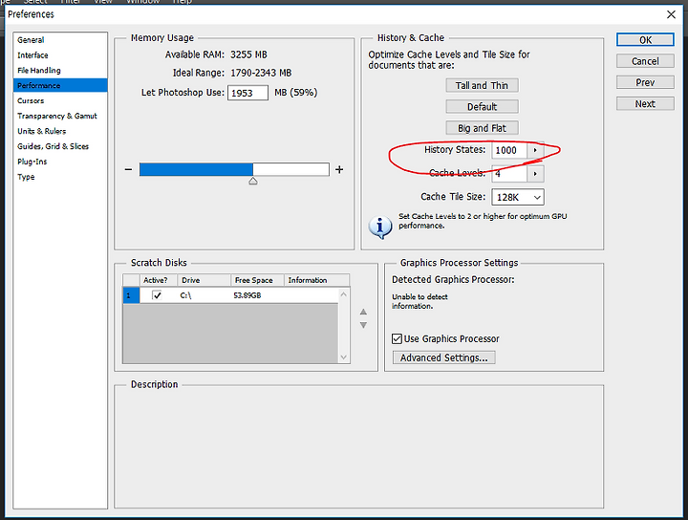Image resolution: width=688 pixels, height=520 pixels.
Task: Open Cache Tile Size dropdown
Action: (518, 197)
